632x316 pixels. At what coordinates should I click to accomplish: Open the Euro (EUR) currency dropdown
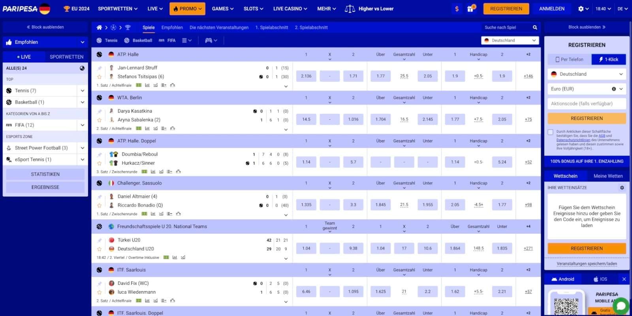tap(587, 89)
